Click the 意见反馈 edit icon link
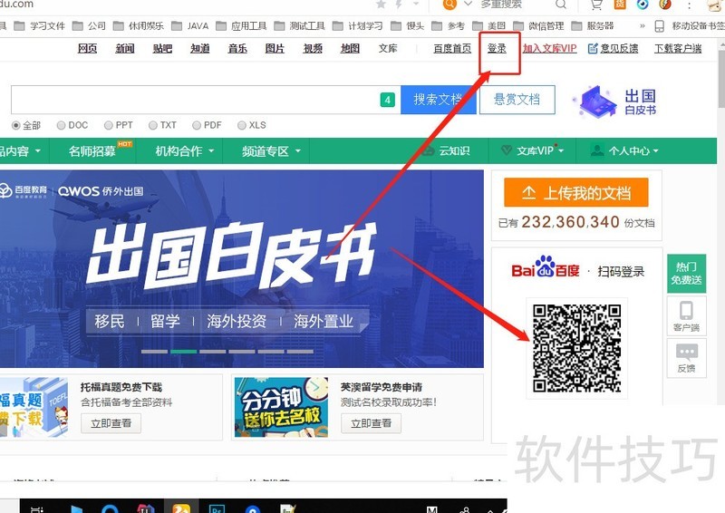The image size is (725, 513). (x=593, y=48)
